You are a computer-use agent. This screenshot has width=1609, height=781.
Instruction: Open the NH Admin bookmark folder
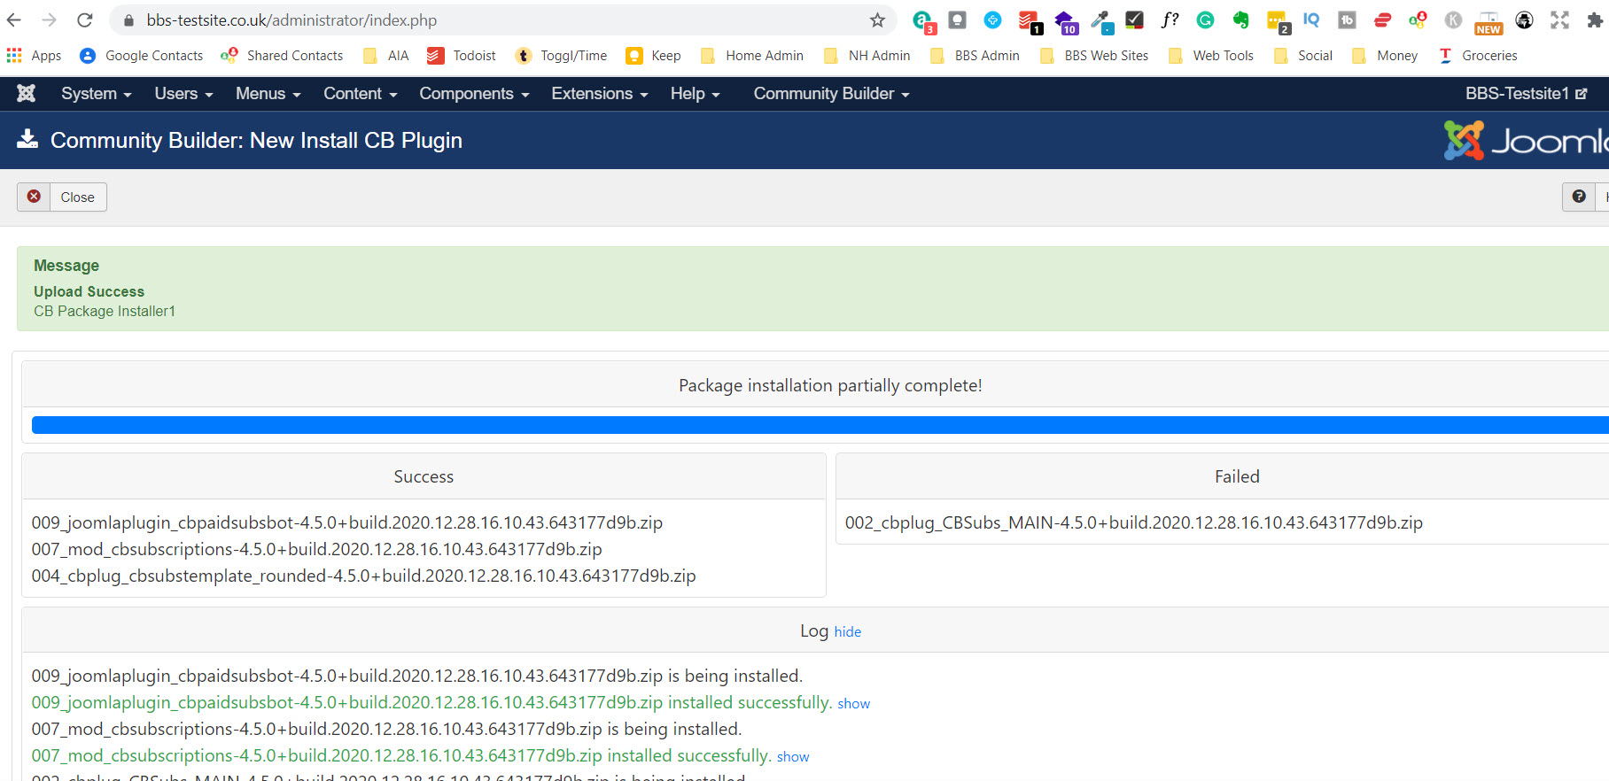867,55
